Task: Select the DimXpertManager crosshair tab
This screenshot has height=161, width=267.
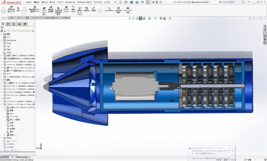Action: tap(19, 24)
